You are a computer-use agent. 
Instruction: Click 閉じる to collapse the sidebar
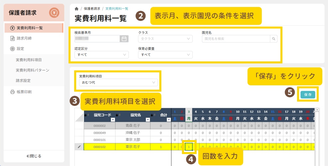pos(34,156)
